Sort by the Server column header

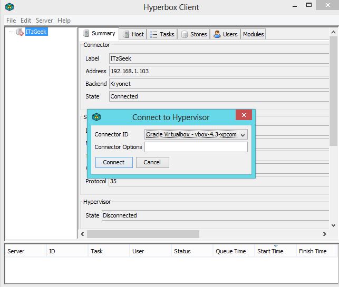click(x=25, y=251)
